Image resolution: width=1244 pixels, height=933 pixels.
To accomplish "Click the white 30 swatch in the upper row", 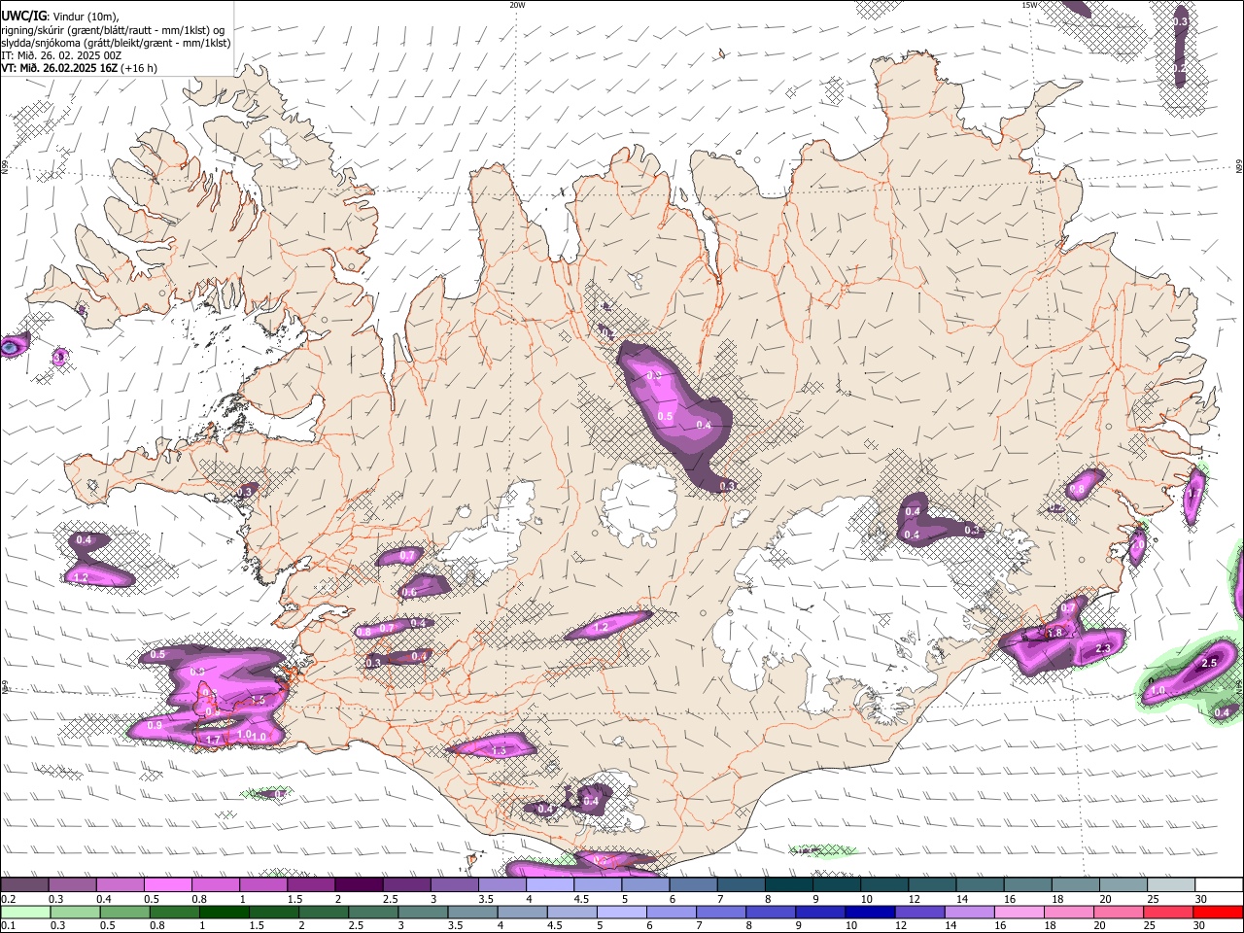I will (1219, 885).
